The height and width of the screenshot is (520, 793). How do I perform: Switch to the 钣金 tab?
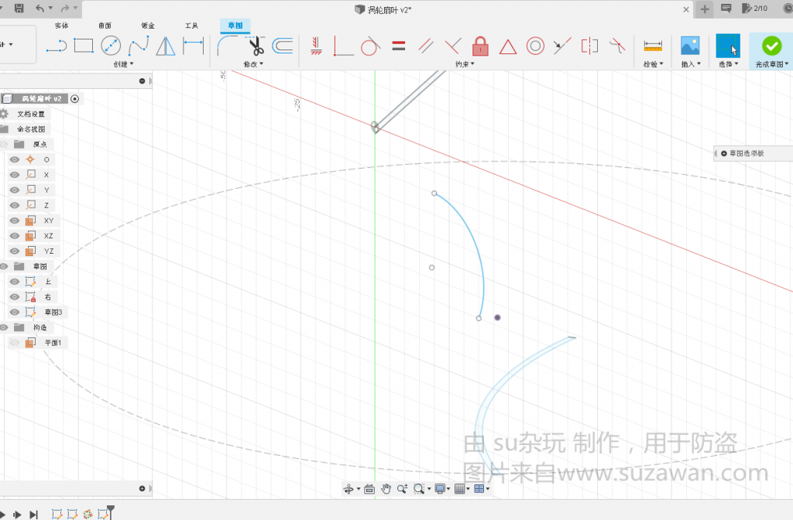148,26
